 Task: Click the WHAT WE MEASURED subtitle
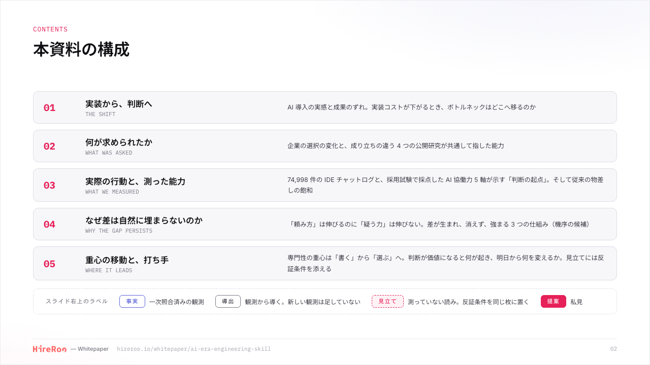click(x=112, y=192)
